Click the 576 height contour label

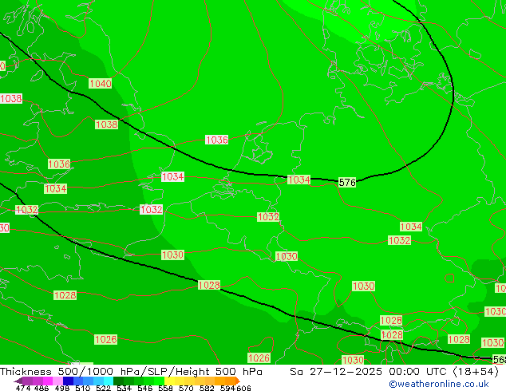pyautogui.click(x=347, y=182)
